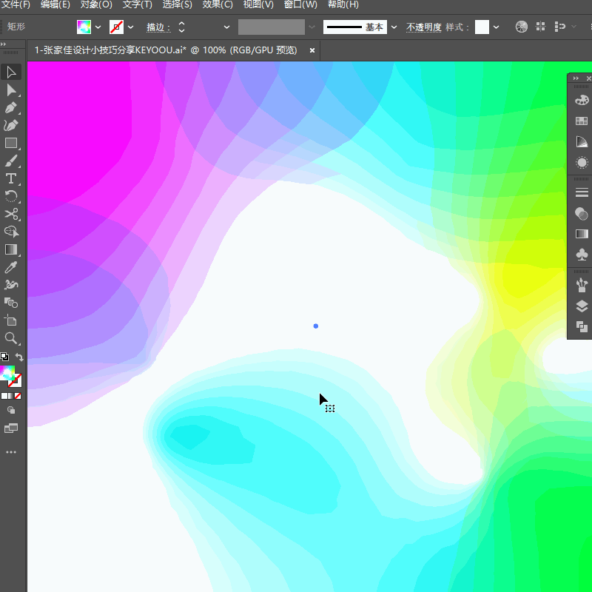Open the 效果(C) menu

point(218,4)
